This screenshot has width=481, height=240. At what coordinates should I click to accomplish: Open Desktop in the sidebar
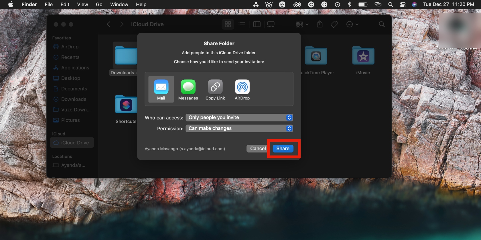pyautogui.click(x=67, y=78)
